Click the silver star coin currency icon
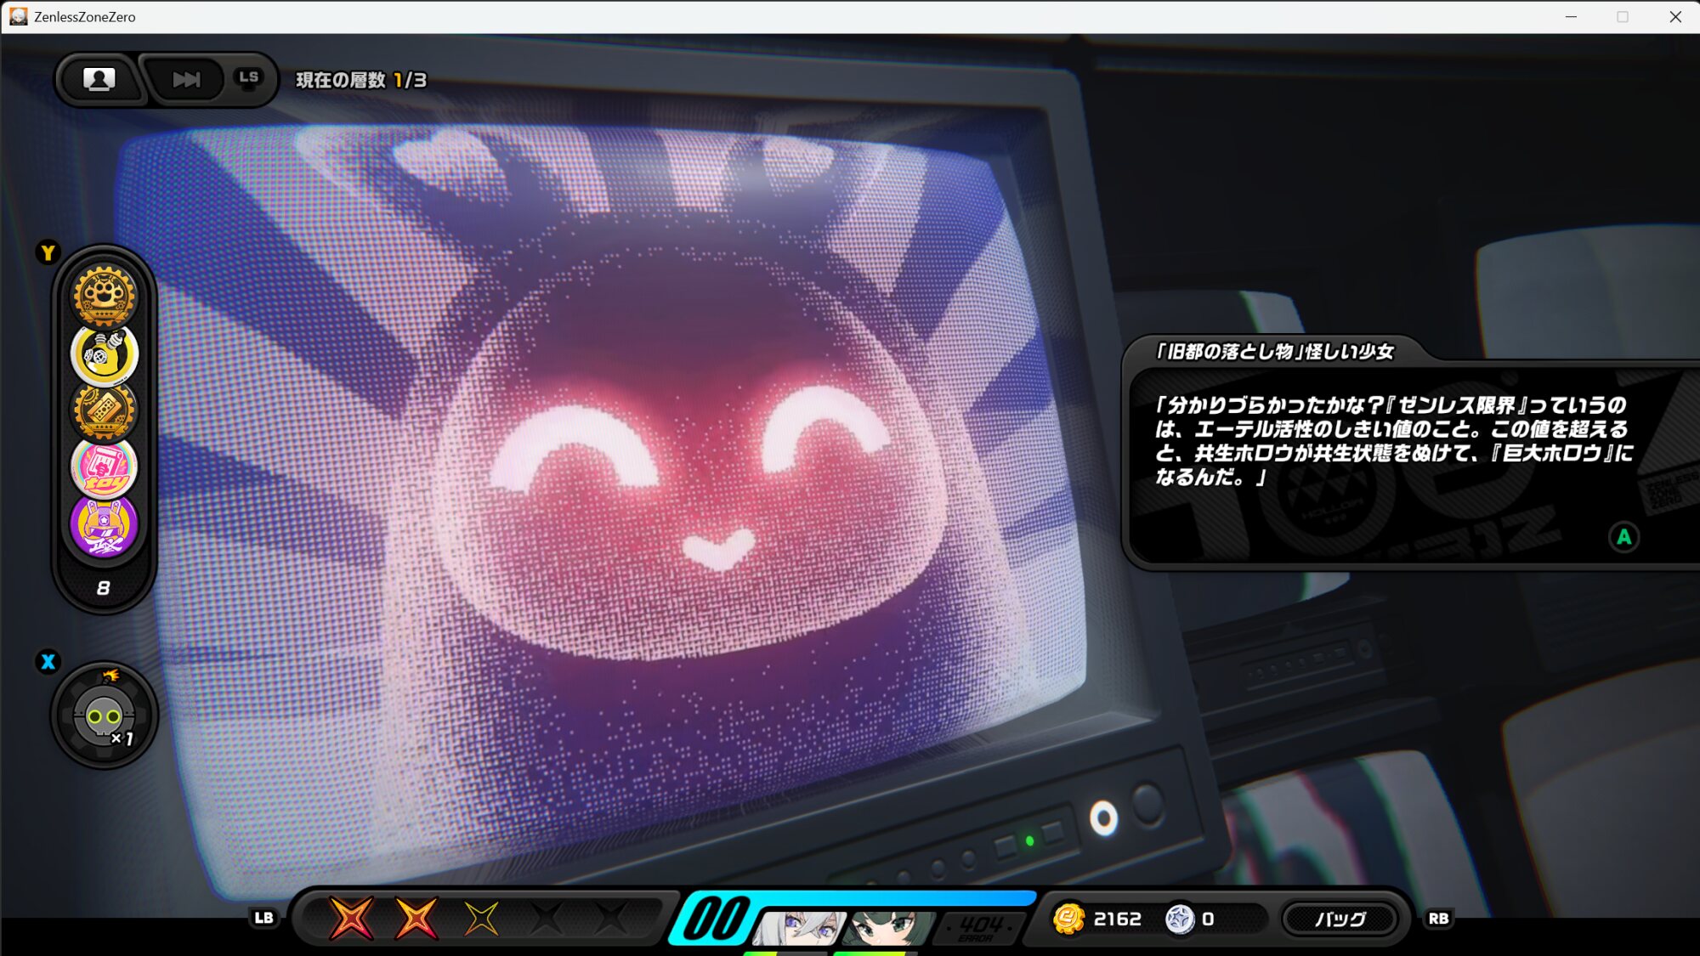 tap(1180, 919)
